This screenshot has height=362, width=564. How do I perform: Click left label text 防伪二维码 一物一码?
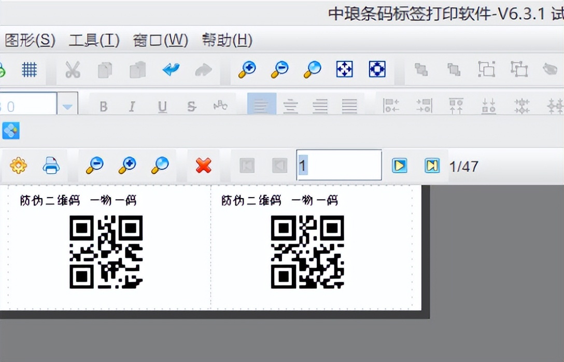(x=78, y=200)
